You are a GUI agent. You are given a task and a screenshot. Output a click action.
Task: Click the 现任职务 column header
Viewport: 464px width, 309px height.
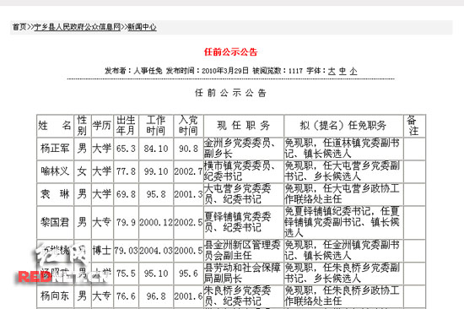pyautogui.click(x=244, y=126)
